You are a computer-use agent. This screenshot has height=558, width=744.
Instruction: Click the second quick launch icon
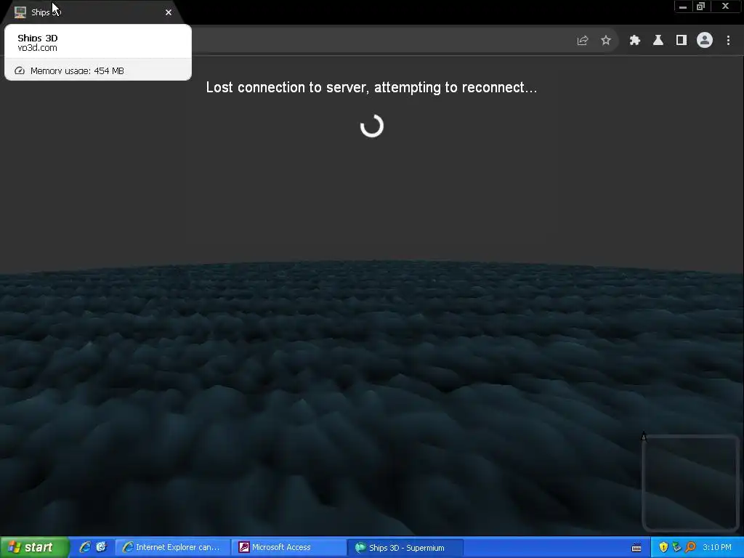(x=102, y=547)
